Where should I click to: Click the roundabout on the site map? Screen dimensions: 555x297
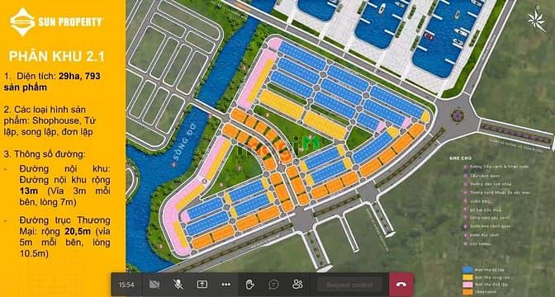pyautogui.click(x=458, y=115)
